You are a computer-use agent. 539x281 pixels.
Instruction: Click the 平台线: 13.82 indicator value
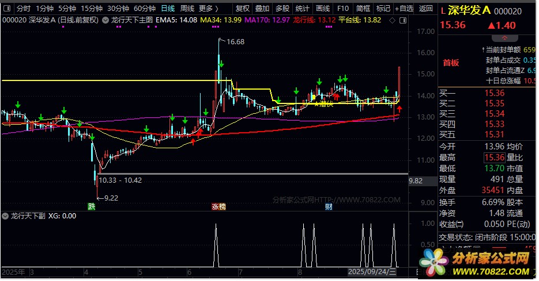360,20
